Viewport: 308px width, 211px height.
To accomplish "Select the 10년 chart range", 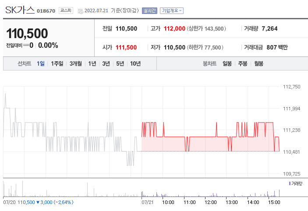I will (135, 63).
